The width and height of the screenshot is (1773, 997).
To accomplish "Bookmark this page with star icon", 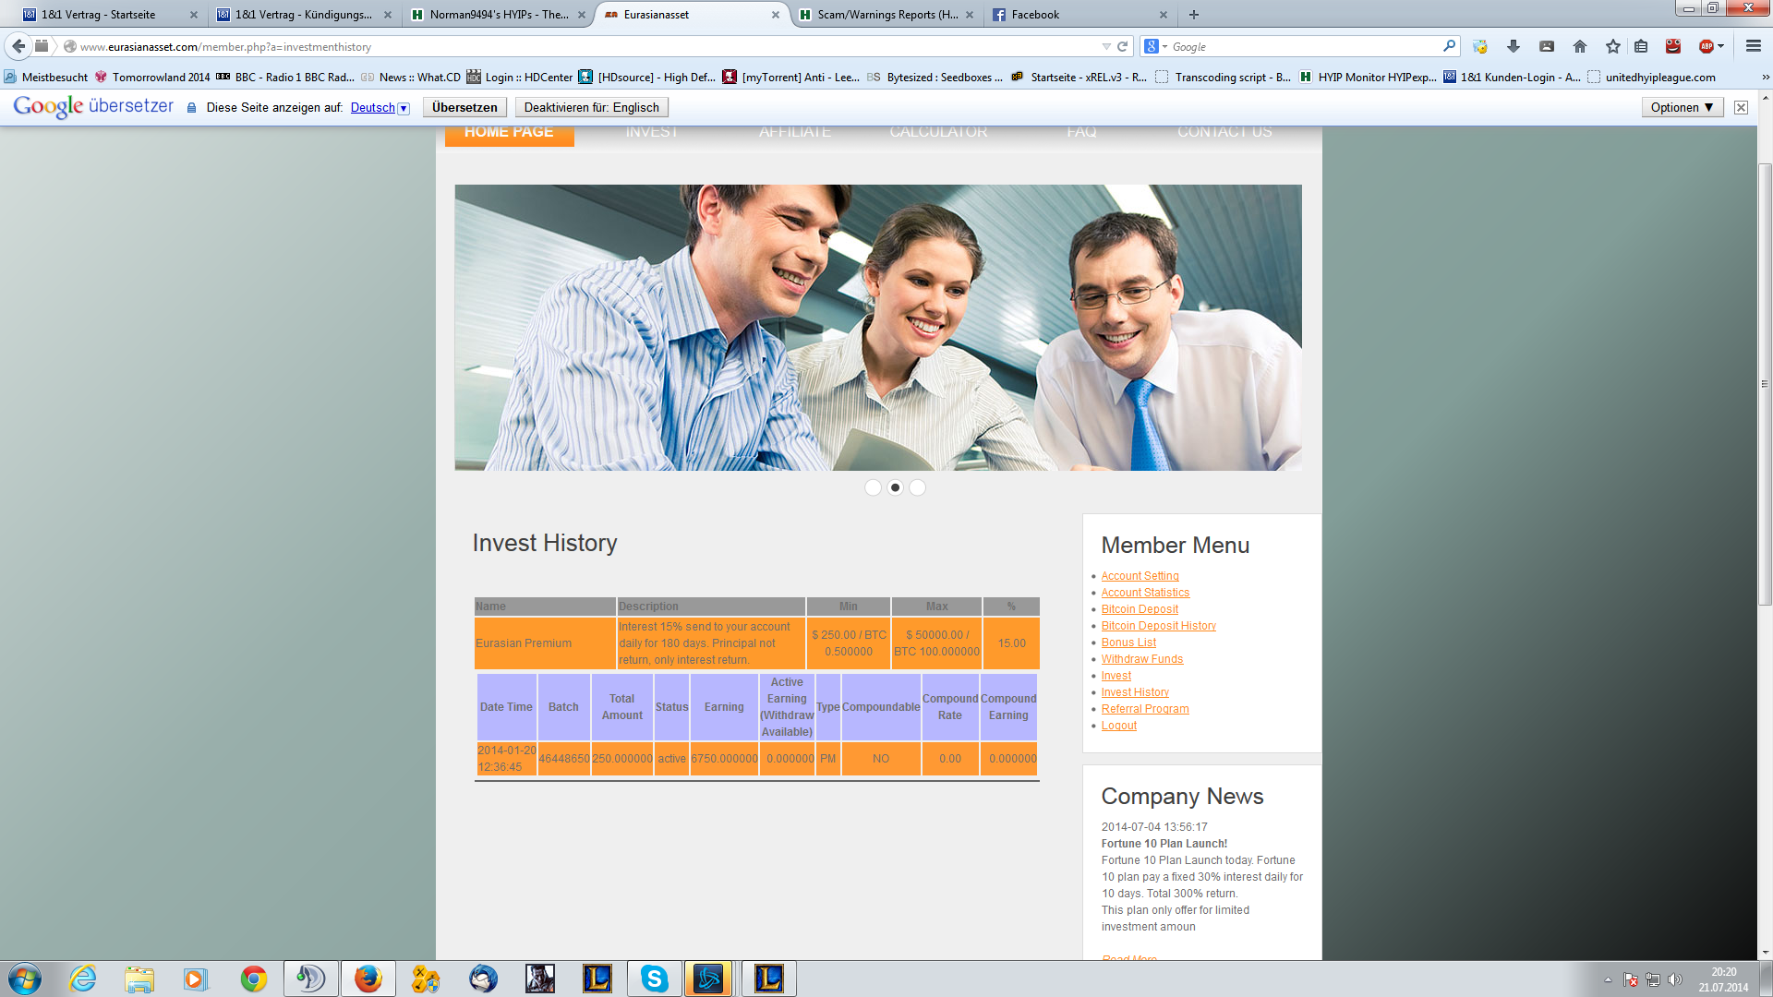I will tap(1613, 46).
